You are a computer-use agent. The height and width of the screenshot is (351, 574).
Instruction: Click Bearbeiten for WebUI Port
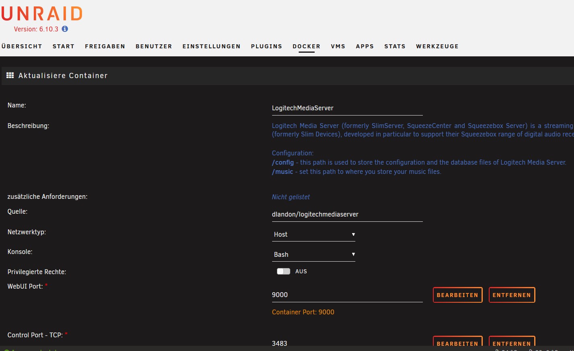(x=457, y=295)
